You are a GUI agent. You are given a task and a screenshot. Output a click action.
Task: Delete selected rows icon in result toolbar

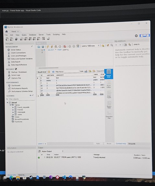pos(94,71)
